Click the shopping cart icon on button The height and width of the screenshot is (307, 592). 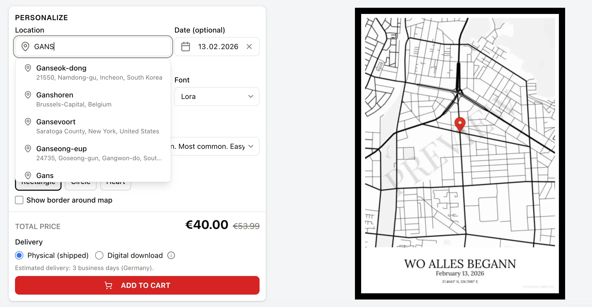click(x=108, y=285)
